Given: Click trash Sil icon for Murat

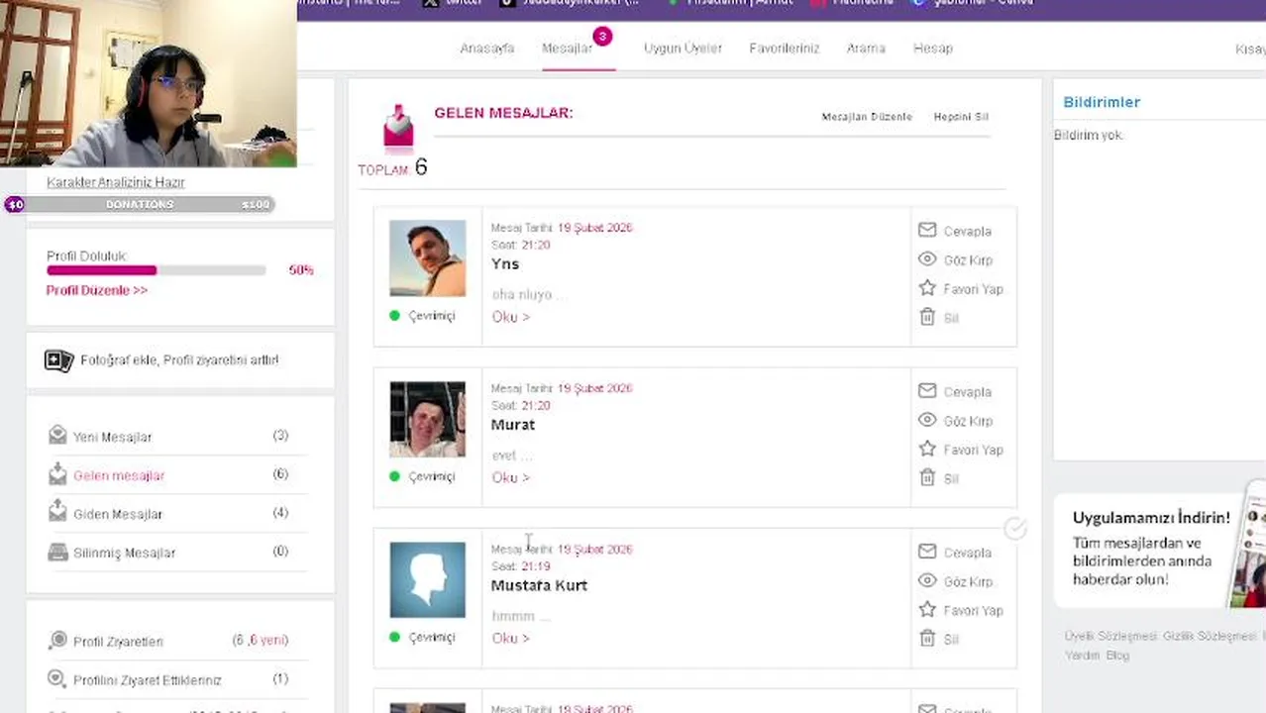Looking at the screenshot, I should [927, 477].
